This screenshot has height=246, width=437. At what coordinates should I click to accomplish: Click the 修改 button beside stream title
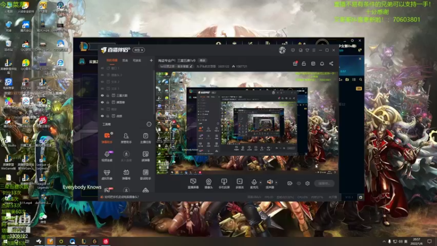pos(202,60)
